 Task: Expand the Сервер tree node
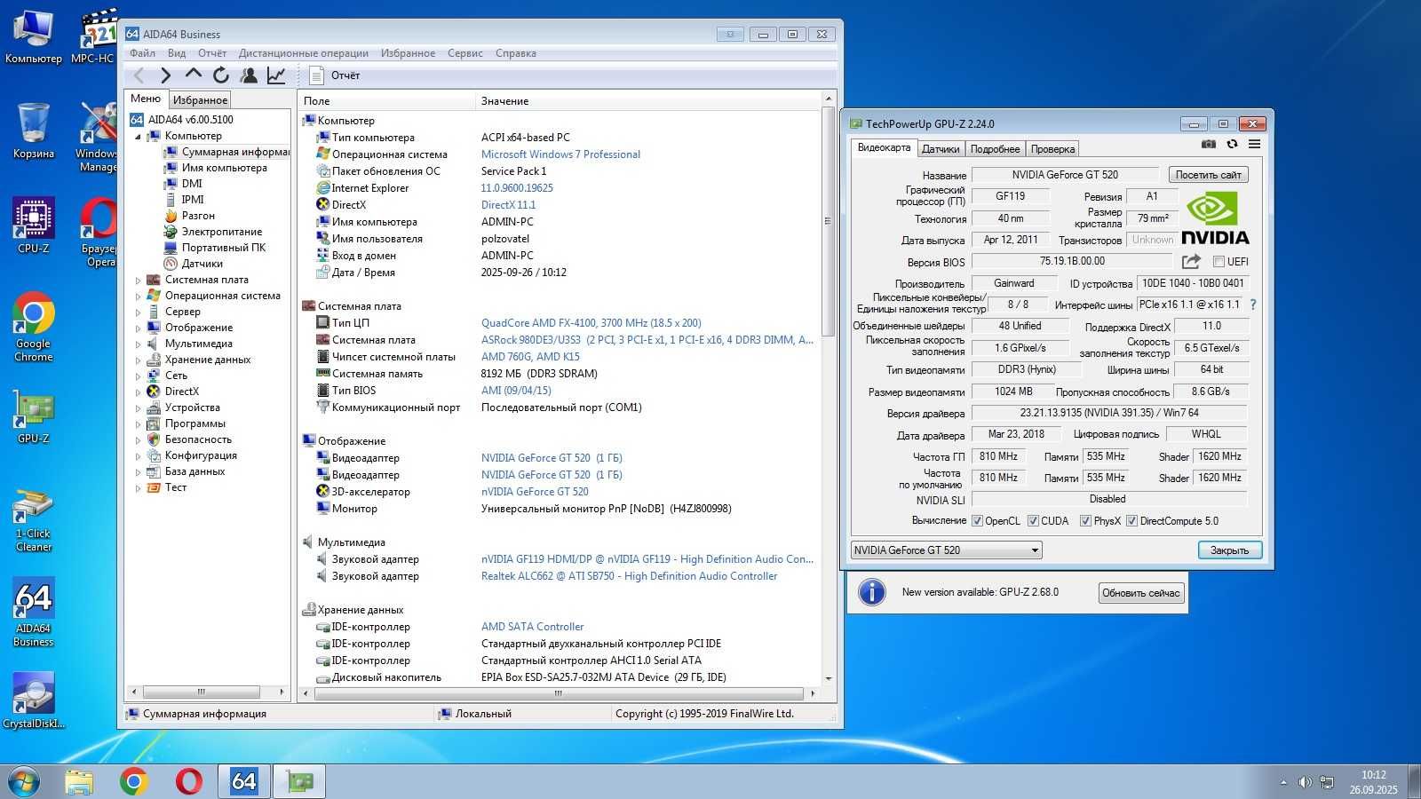point(138,312)
